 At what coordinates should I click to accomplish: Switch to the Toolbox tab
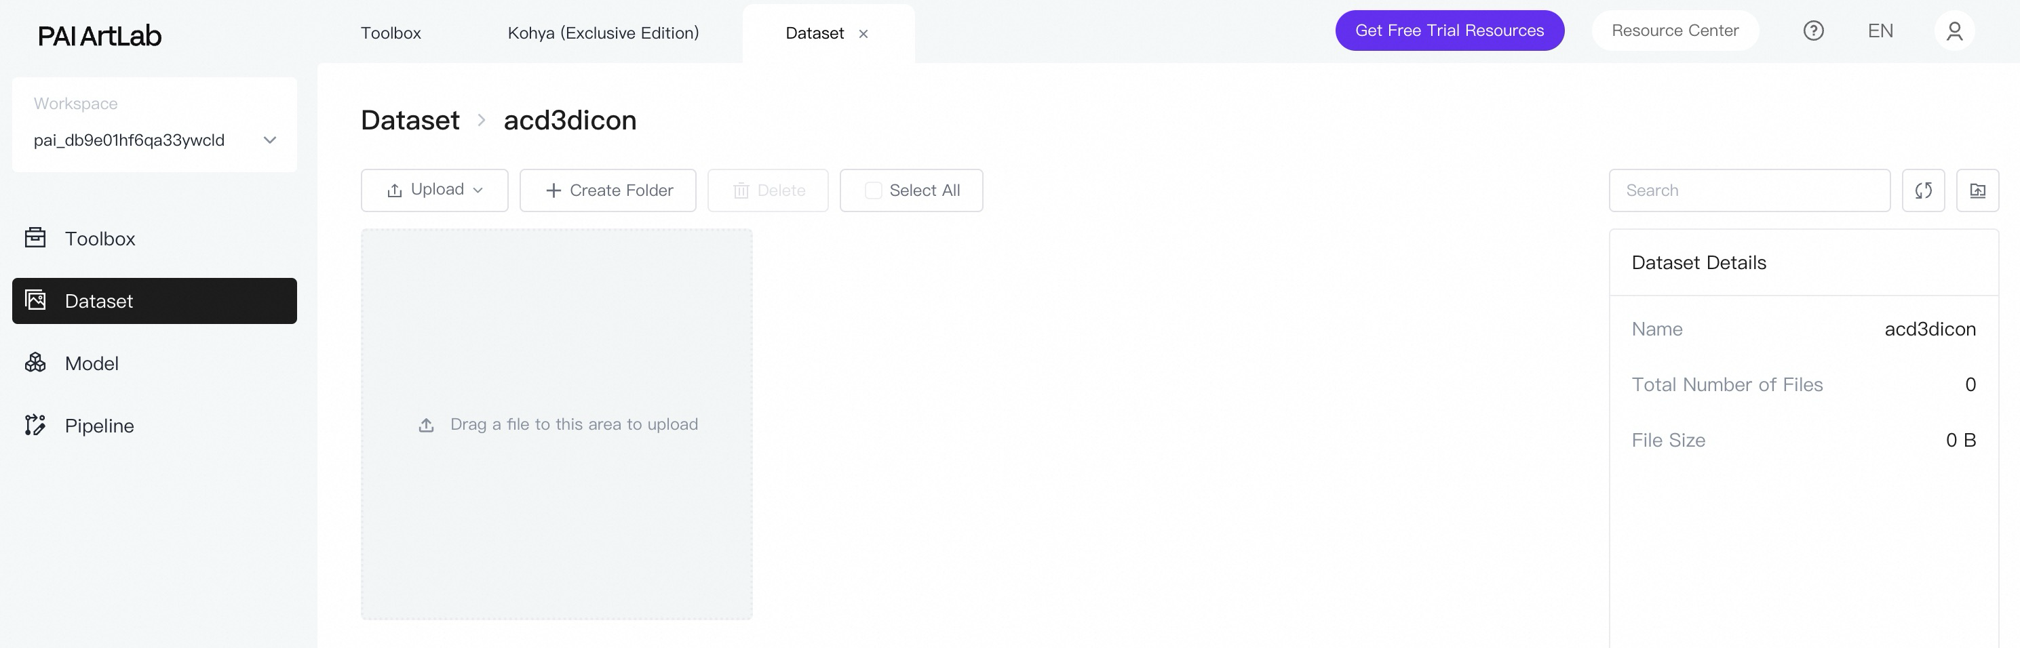point(391,33)
